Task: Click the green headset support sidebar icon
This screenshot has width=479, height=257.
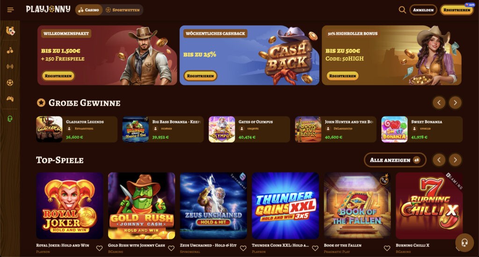Action: (x=10, y=119)
